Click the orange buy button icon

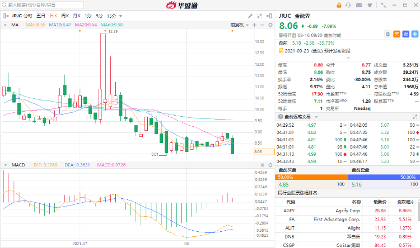pyautogui.click(x=396, y=34)
